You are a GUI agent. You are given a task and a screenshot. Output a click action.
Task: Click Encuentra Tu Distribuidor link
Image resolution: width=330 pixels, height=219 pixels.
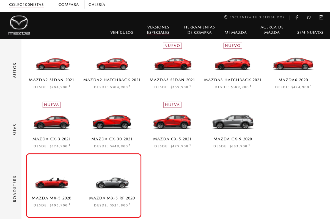point(257,17)
